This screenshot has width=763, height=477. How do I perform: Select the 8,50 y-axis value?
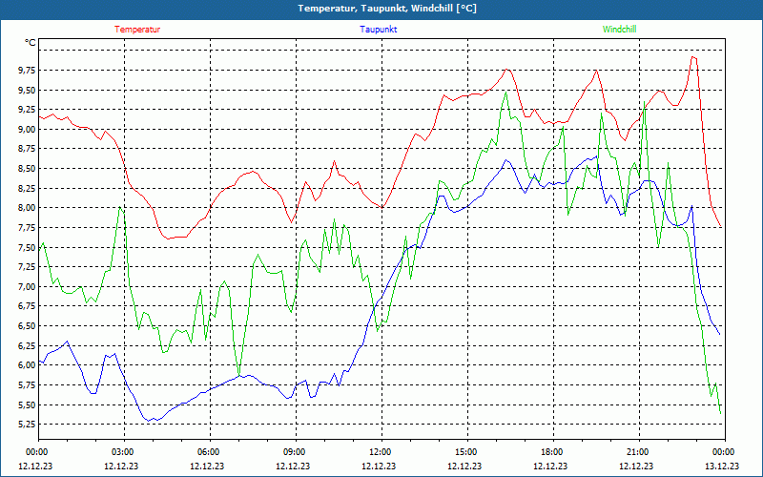click(x=27, y=169)
